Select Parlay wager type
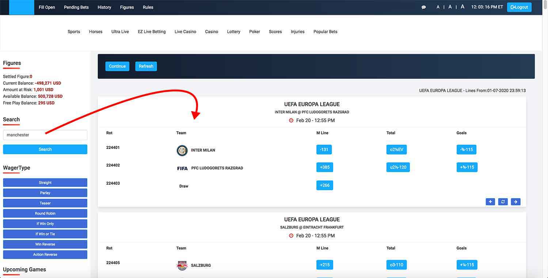 [x=45, y=193]
